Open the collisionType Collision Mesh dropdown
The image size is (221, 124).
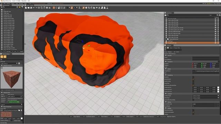click(x=206, y=96)
